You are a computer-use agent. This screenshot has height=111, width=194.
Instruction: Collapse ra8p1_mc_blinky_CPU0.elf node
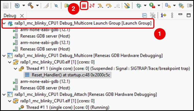[x=10, y=62]
